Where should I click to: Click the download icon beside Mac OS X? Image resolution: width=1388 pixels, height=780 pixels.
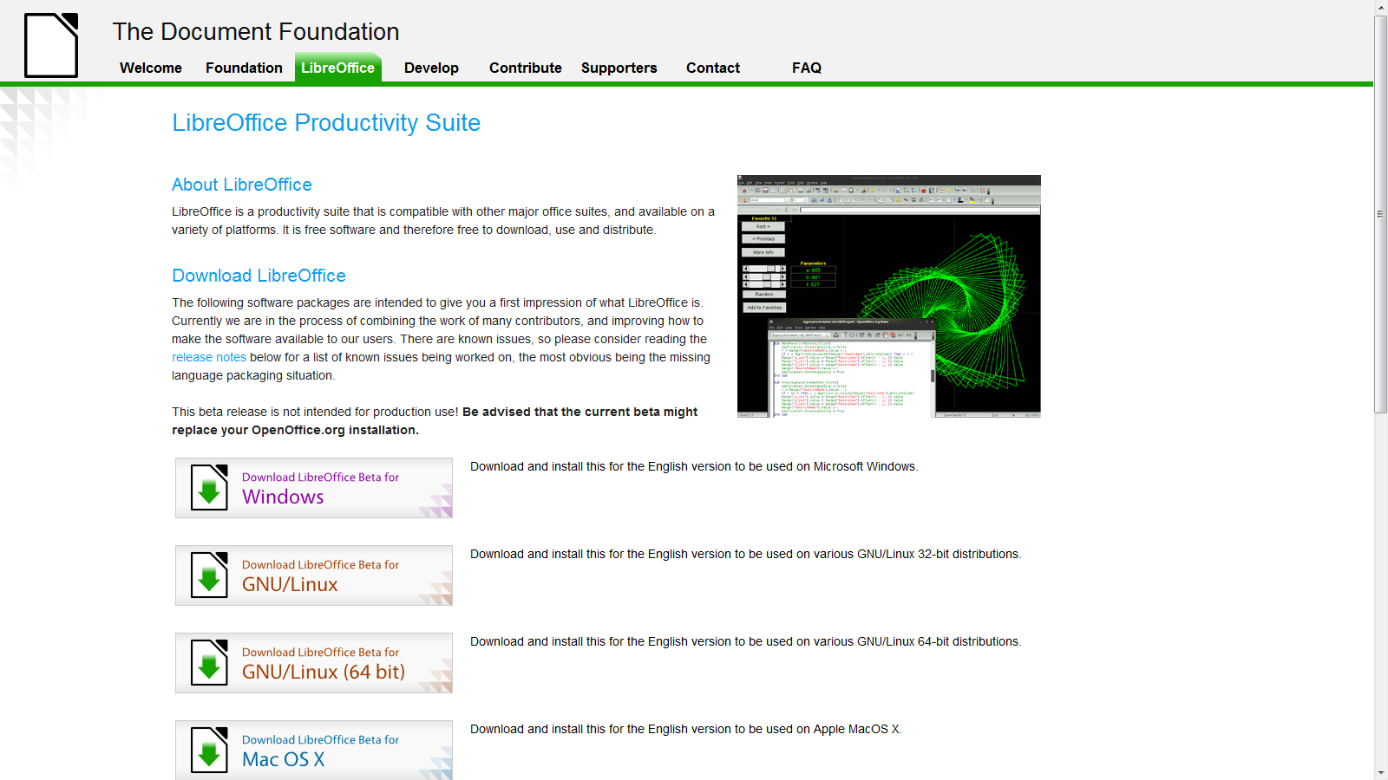pos(209,750)
